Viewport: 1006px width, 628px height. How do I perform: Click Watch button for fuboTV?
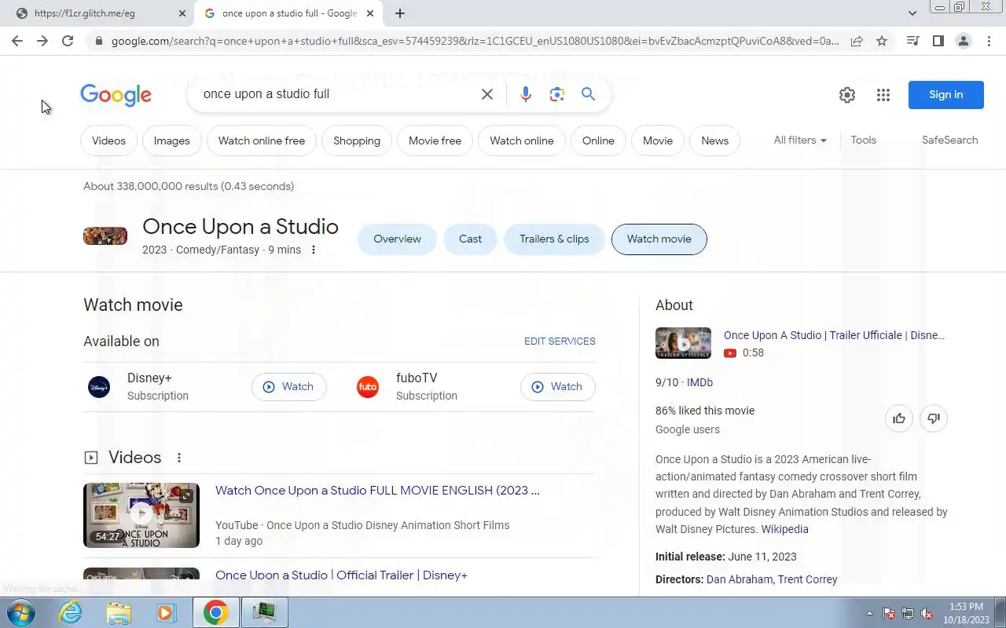point(557,387)
